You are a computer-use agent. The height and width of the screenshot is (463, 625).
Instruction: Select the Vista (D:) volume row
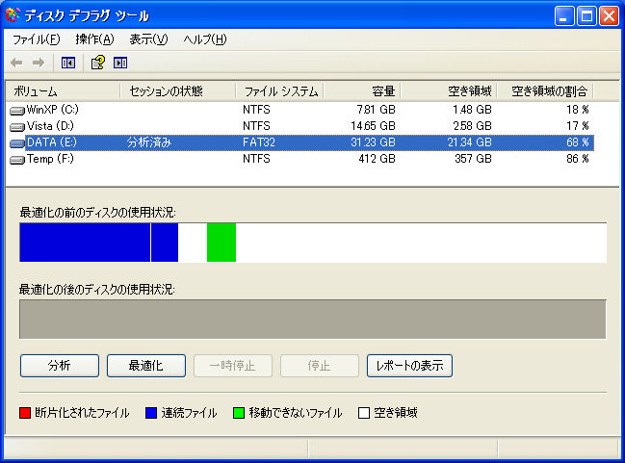[x=301, y=126]
